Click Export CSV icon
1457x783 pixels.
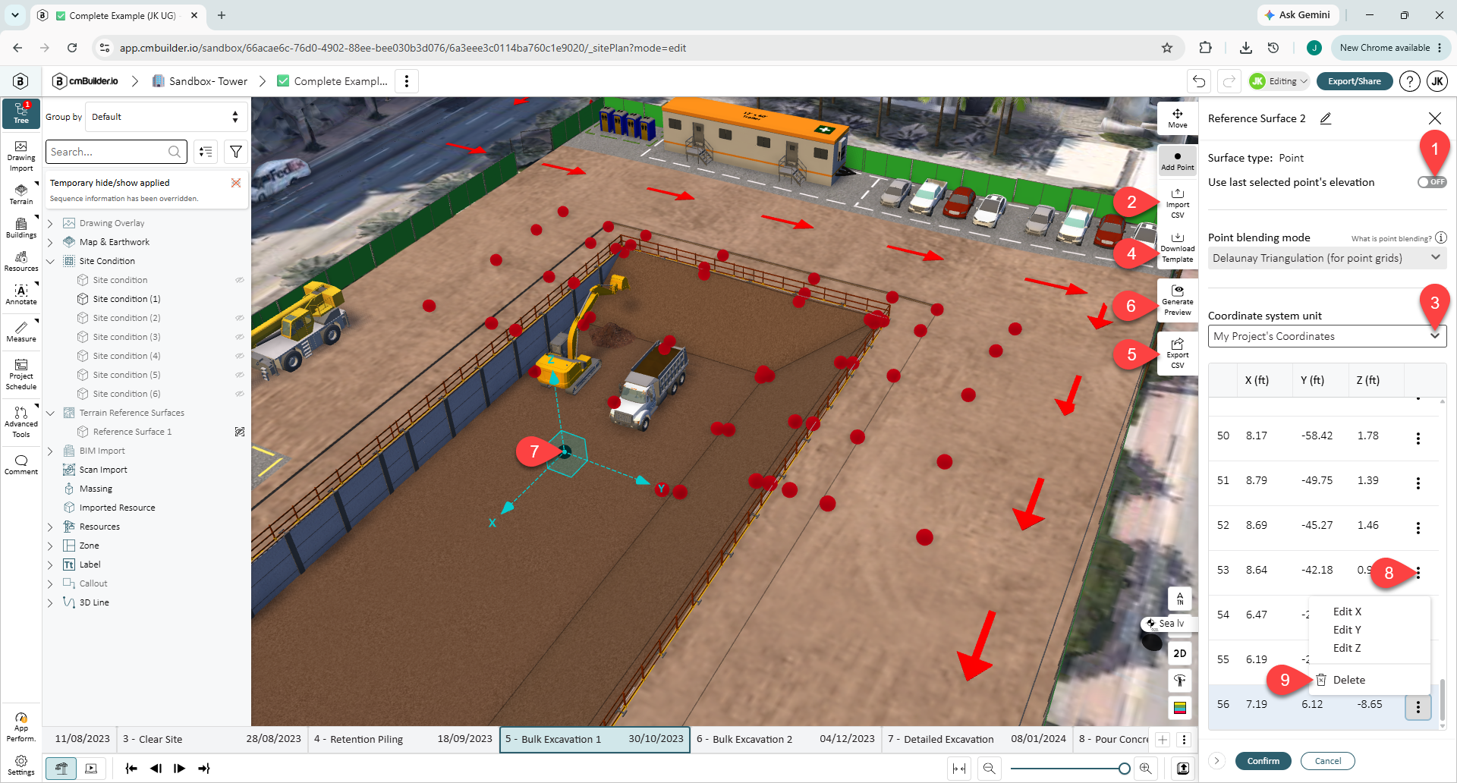tap(1178, 354)
